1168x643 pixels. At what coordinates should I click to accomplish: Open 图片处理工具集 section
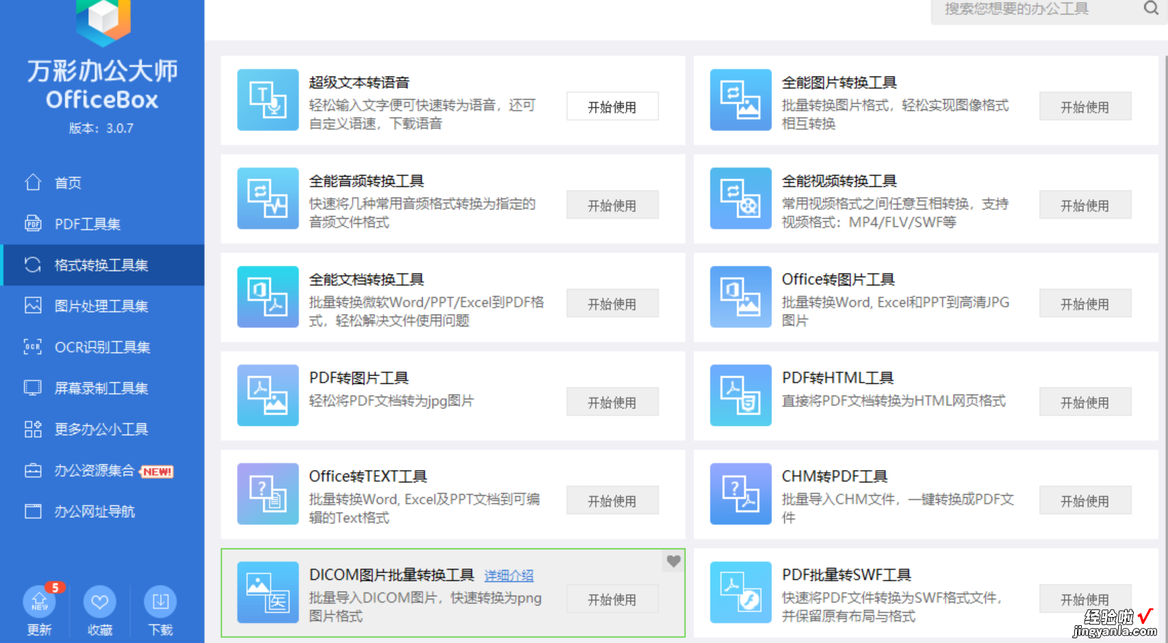(x=103, y=306)
